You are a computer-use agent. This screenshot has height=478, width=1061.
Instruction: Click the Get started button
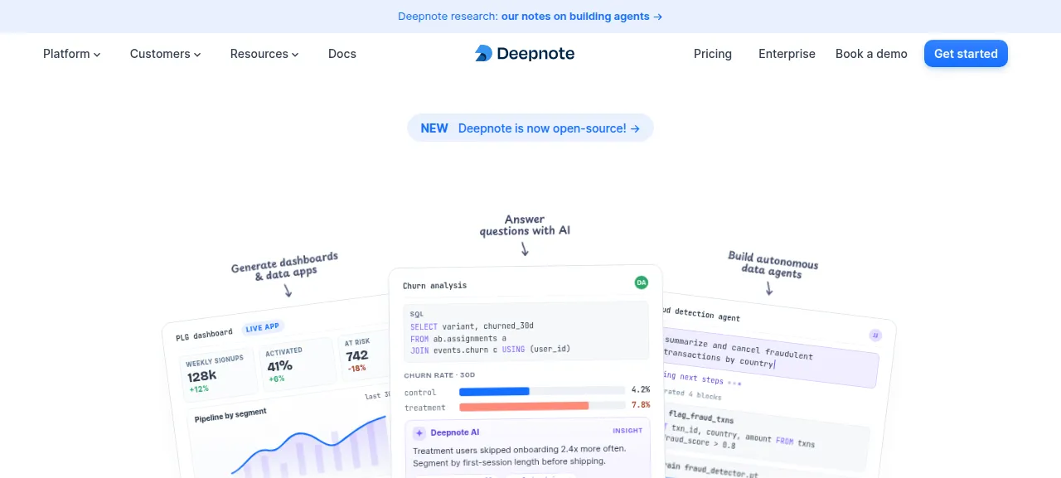coord(966,54)
